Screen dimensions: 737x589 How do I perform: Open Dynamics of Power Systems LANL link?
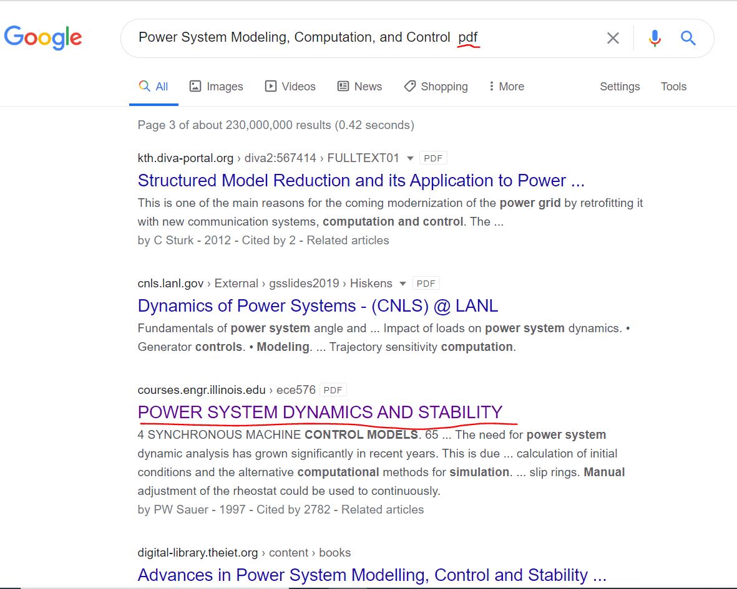tap(318, 306)
